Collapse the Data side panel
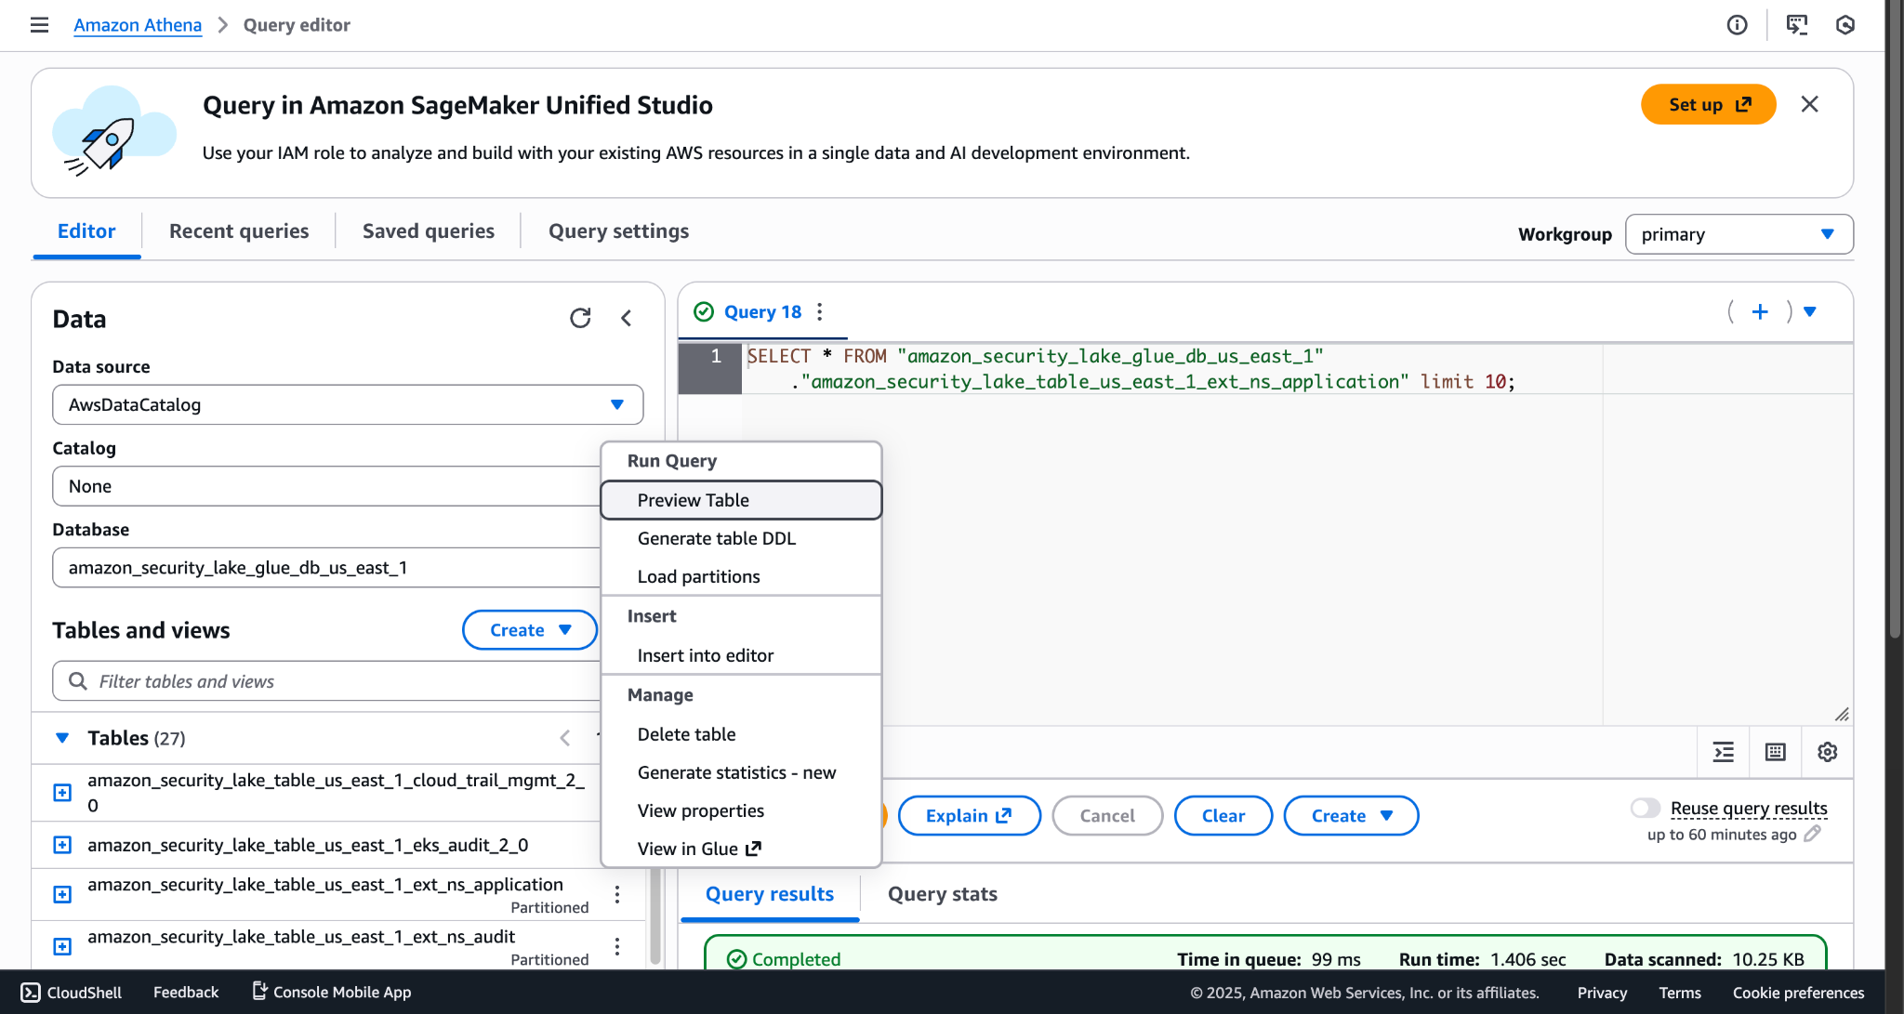 627,319
